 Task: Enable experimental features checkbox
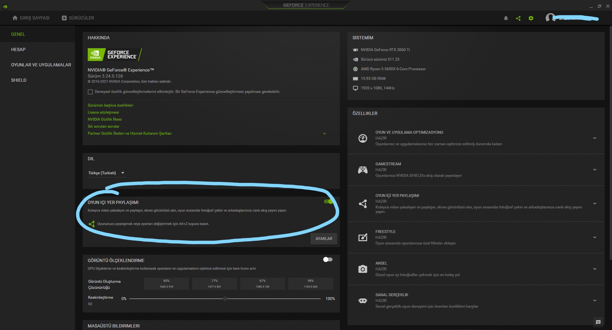click(90, 92)
